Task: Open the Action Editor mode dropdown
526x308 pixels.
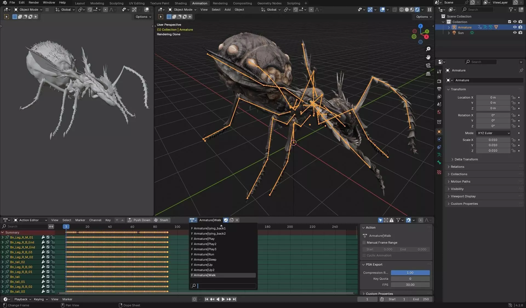Action: (30, 220)
